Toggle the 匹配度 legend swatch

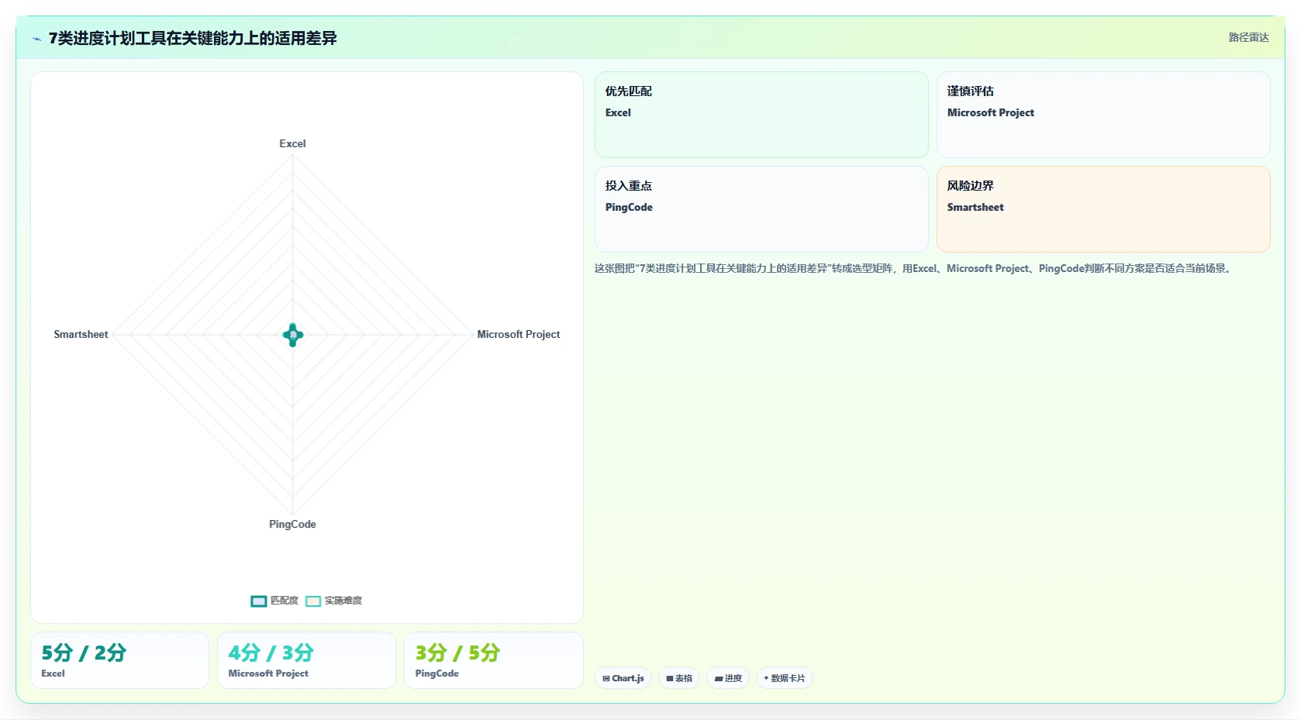point(259,601)
